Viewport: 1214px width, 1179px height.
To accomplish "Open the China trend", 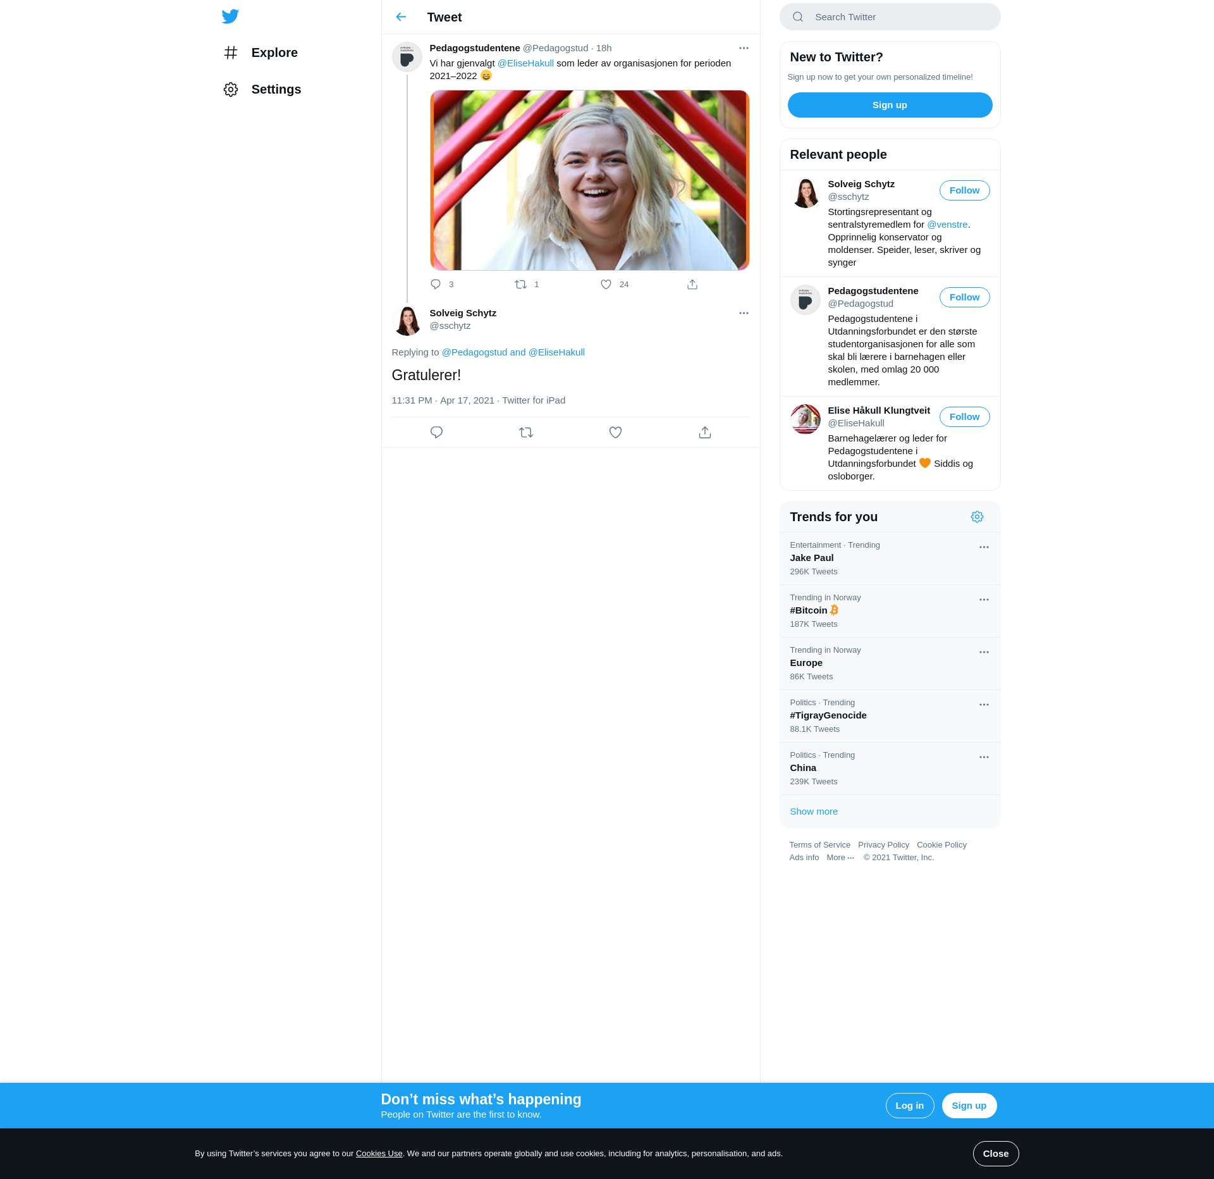I will (890, 769).
